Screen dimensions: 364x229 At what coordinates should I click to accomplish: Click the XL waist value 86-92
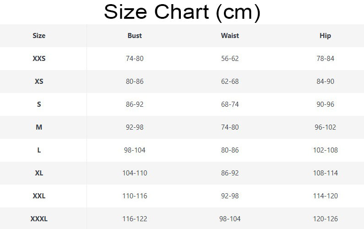click(230, 173)
